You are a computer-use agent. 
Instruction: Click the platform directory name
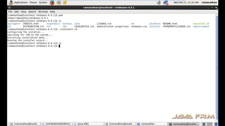(155, 23)
